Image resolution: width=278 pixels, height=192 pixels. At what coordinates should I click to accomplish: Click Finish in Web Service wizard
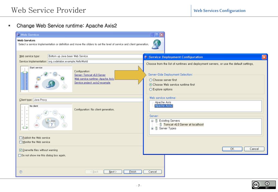tap(133, 172)
